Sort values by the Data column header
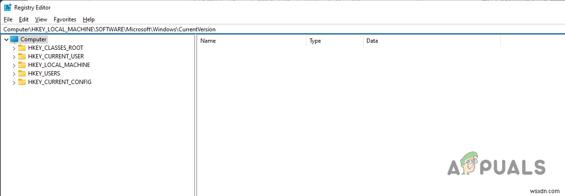This screenshot has height=196, width=565. point(432,41)
